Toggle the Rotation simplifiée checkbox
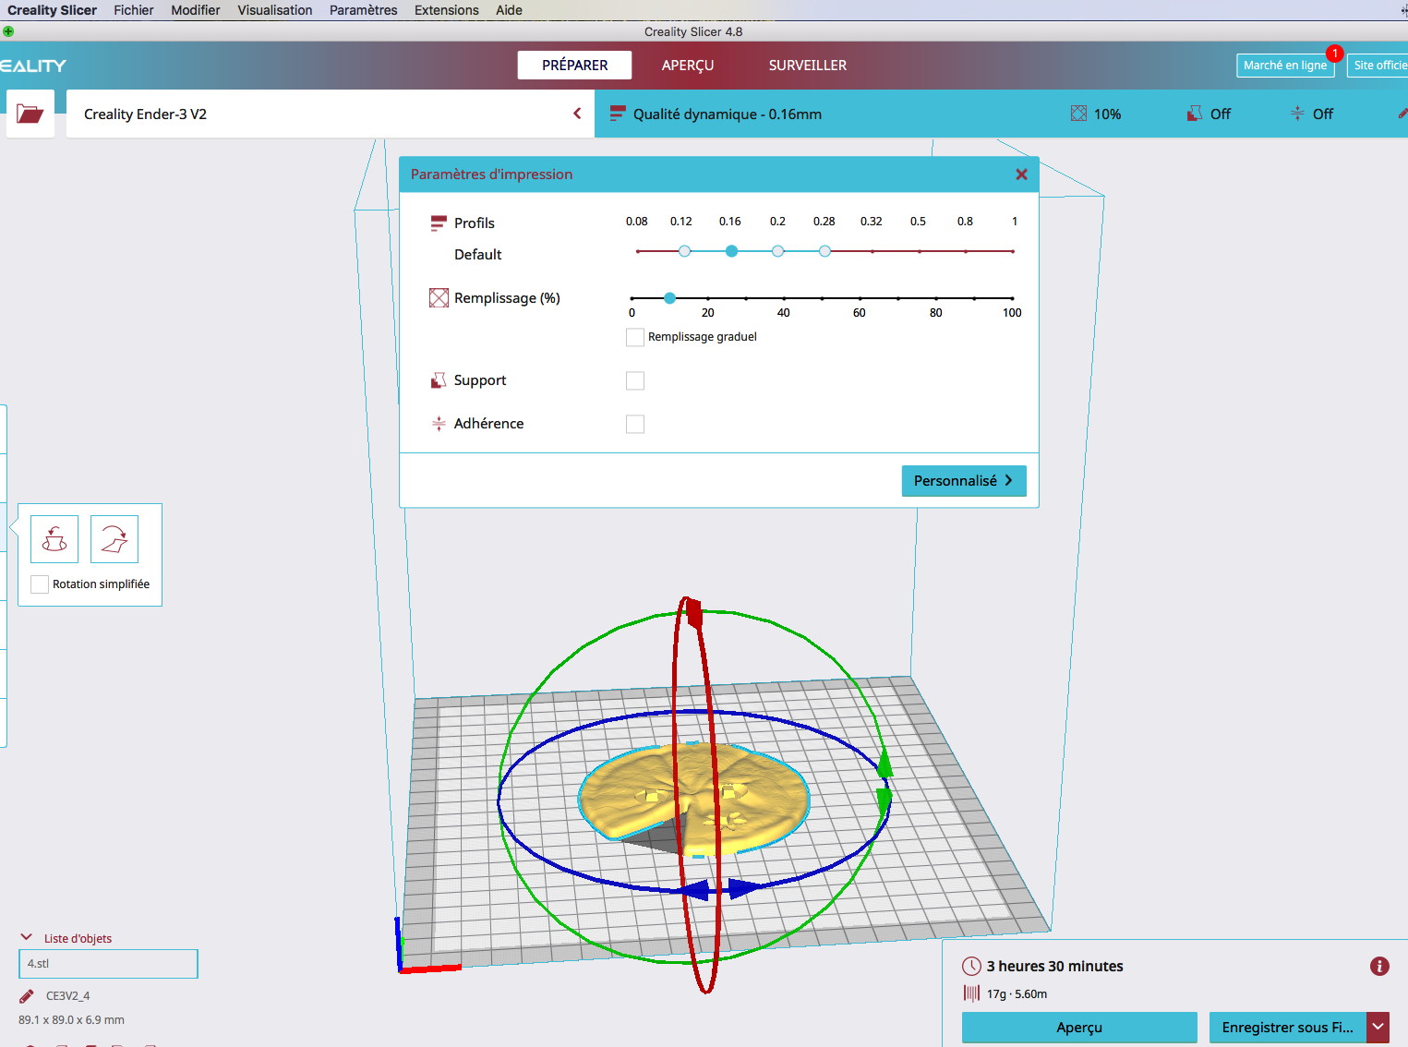Screen dimensions: 1408x1047 [x=40, y=584]
